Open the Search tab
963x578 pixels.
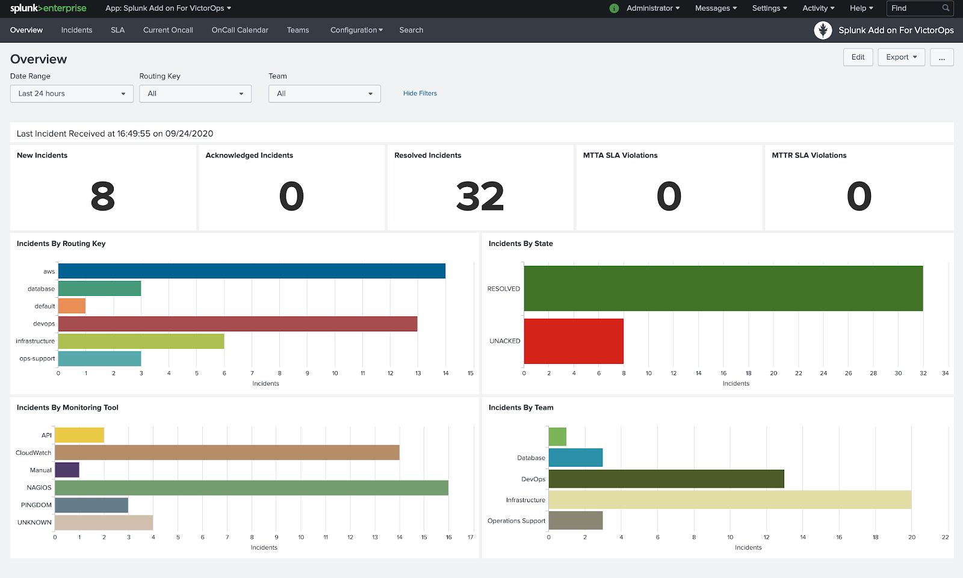[411, 30]
